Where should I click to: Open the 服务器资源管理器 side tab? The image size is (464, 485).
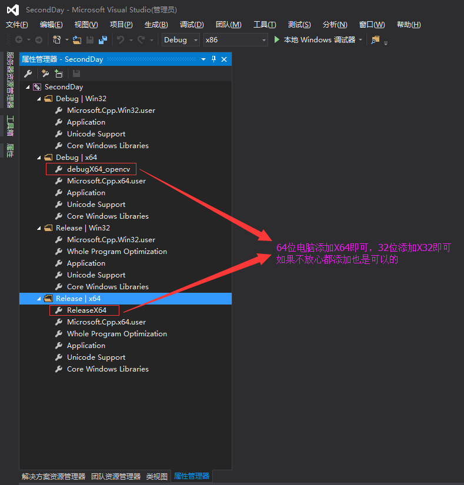tap(10, 80)
